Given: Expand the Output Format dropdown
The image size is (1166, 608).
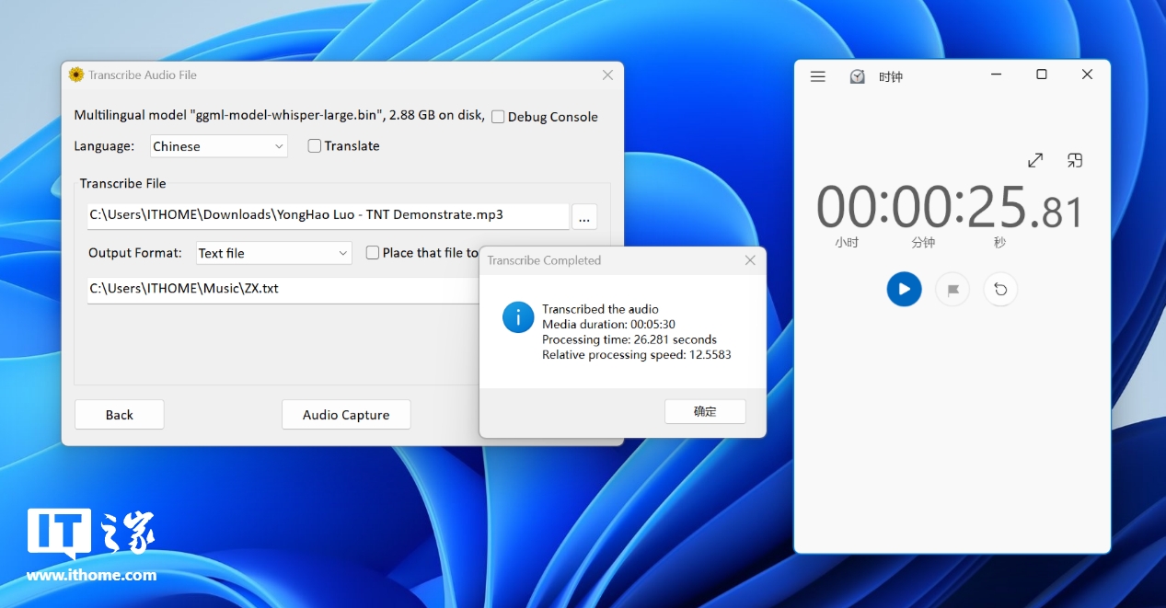Looking at the screenshot, I should pyautogui.click(x=273, y=253).
